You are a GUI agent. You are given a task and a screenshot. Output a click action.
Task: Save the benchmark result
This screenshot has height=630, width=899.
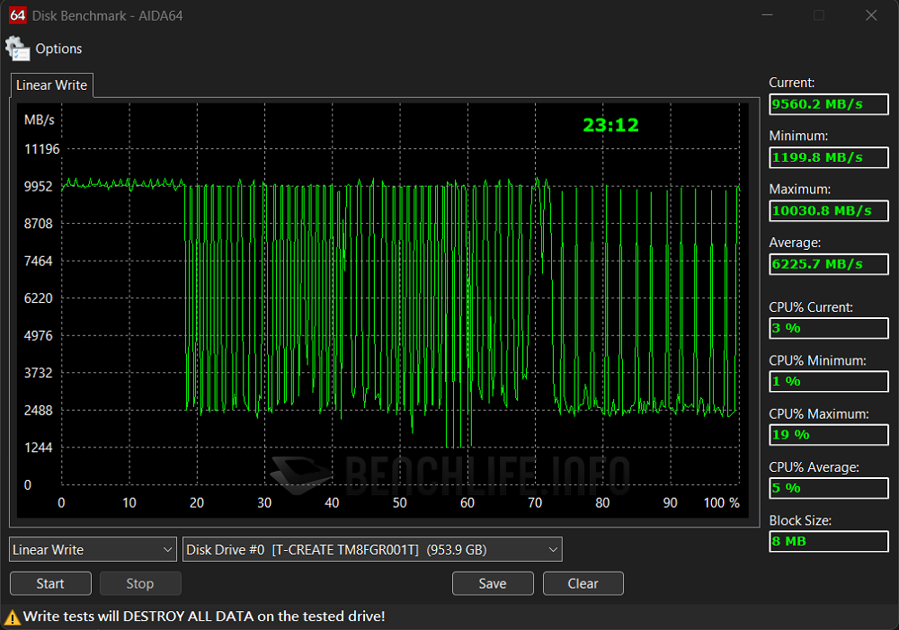(492, 583)
